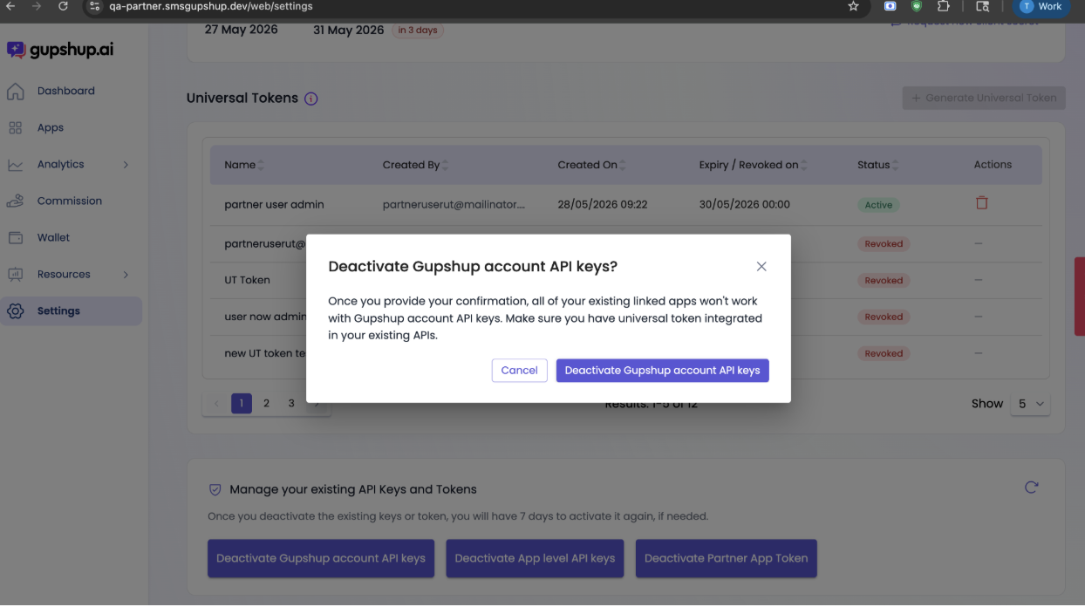The height and width of the screenshot is (607, 1085).
Task: Go back in browser history
Action: 10,6
